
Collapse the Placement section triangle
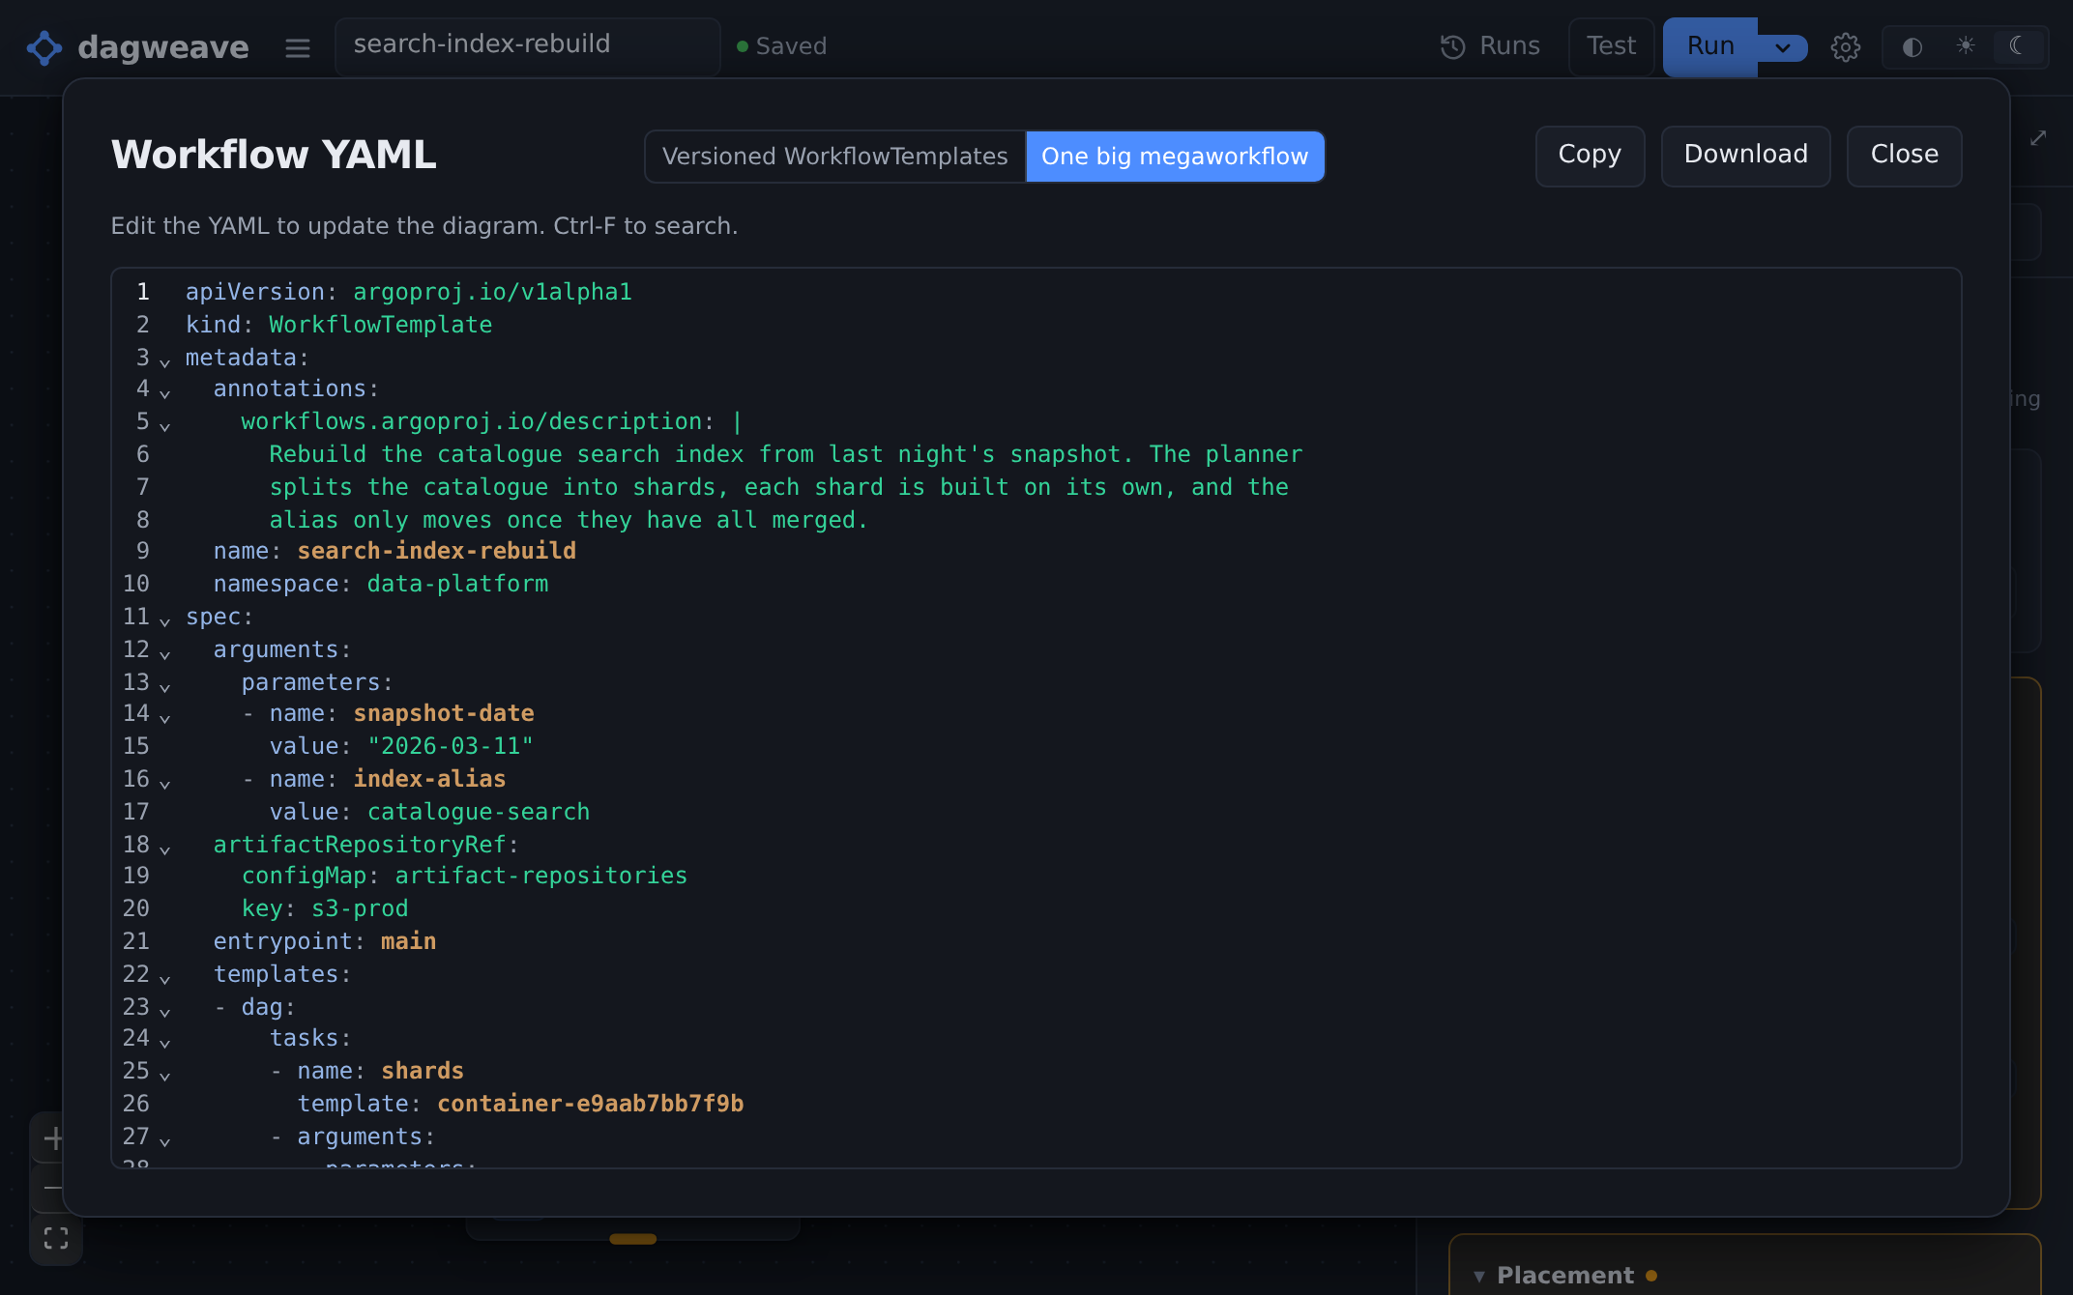pos(1478,1276)
